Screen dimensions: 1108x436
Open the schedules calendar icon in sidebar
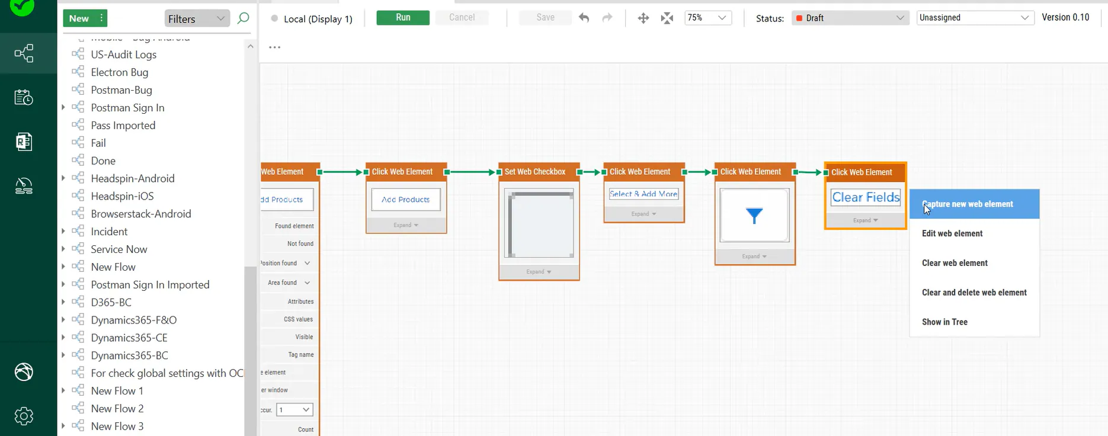pos(24,98)
